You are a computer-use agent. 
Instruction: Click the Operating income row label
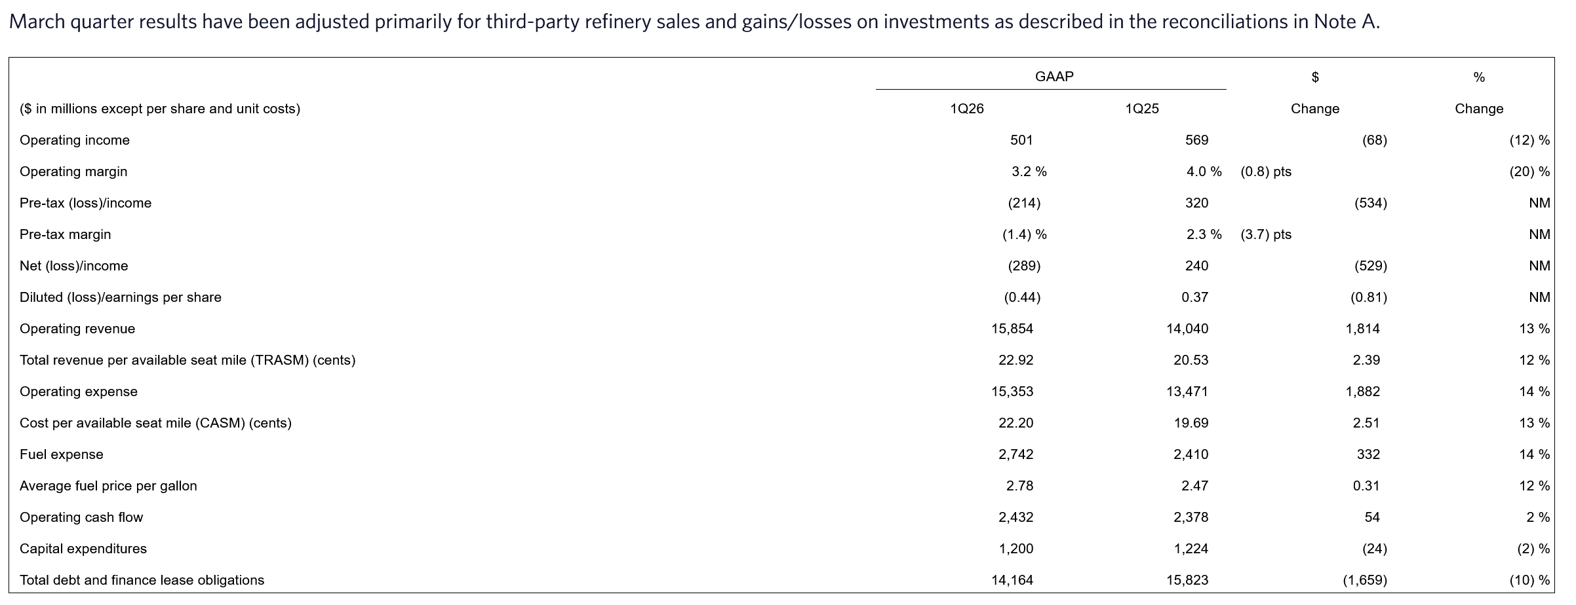[x=75, y=140]
